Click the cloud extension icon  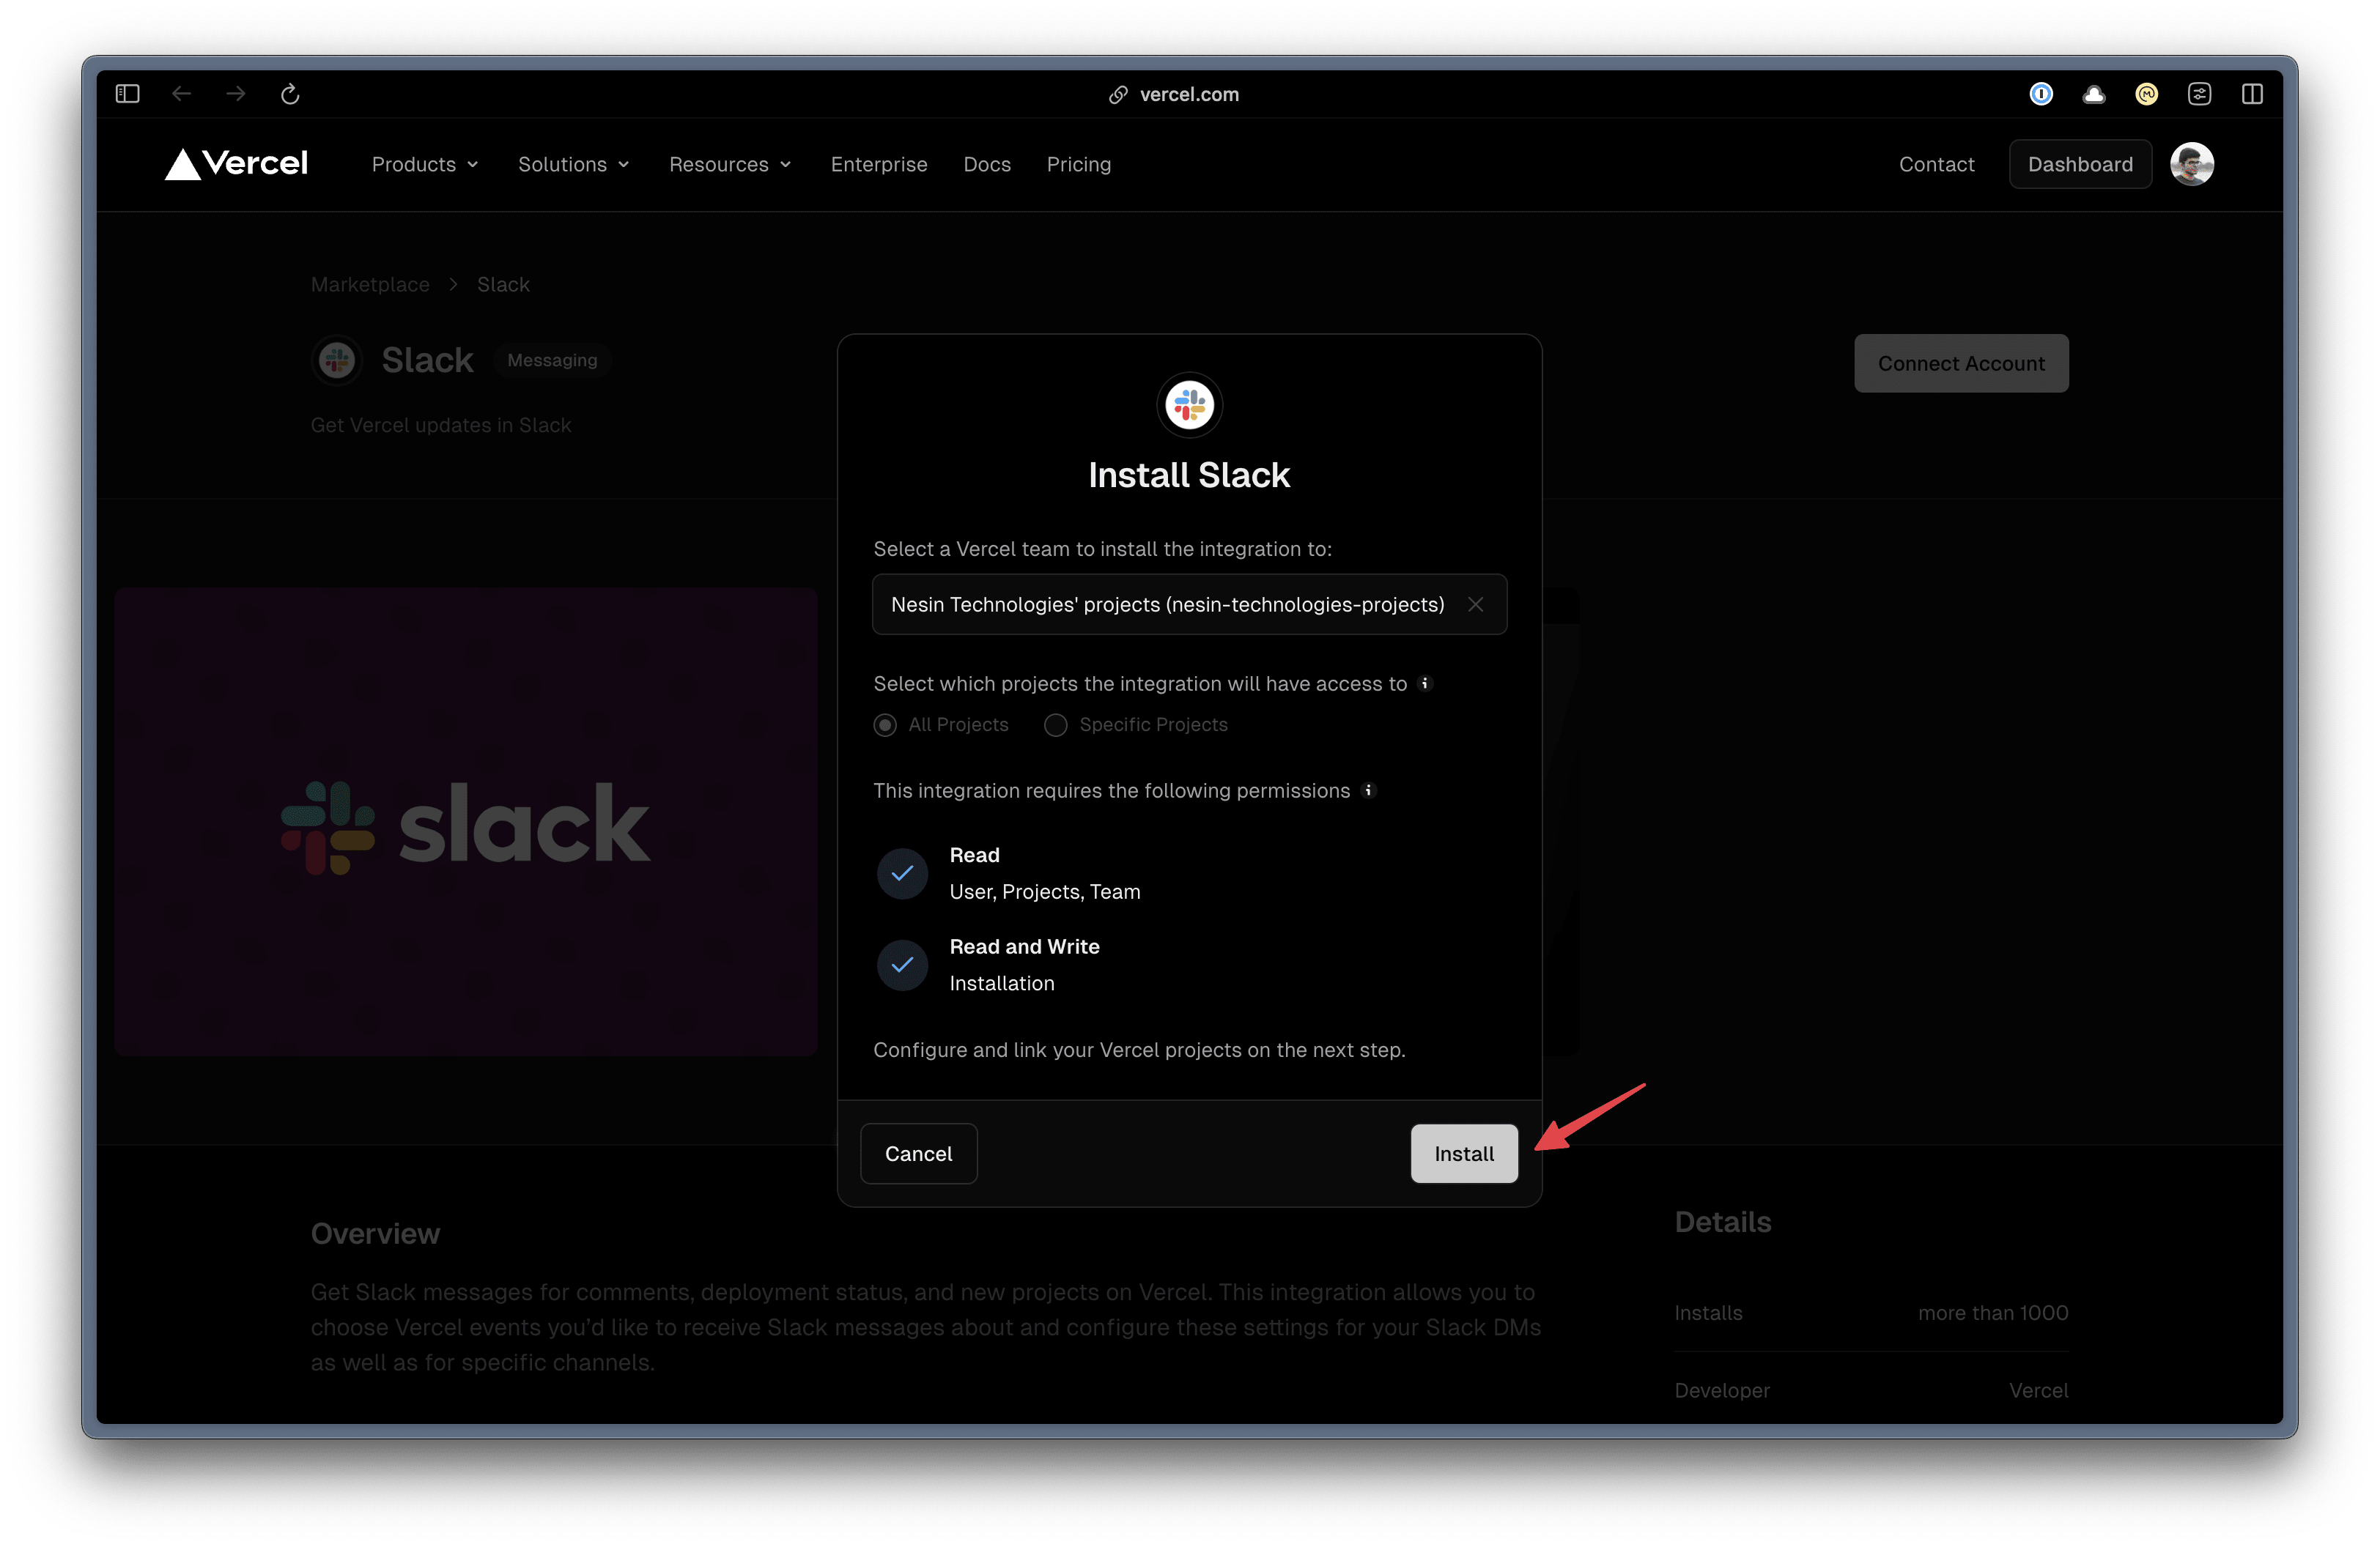click(x=2093, y=94)
